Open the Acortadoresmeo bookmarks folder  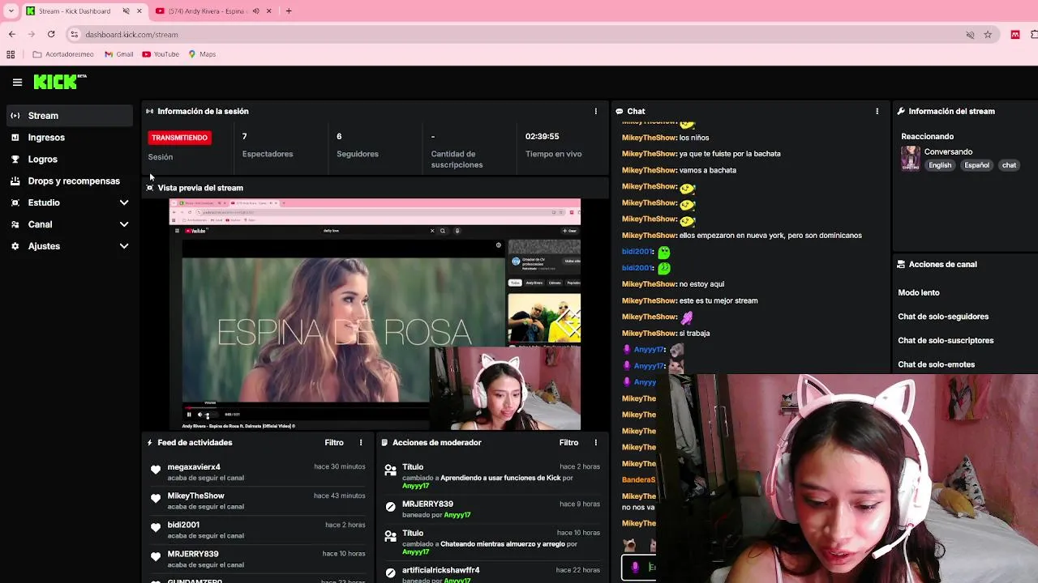[63, 54]
